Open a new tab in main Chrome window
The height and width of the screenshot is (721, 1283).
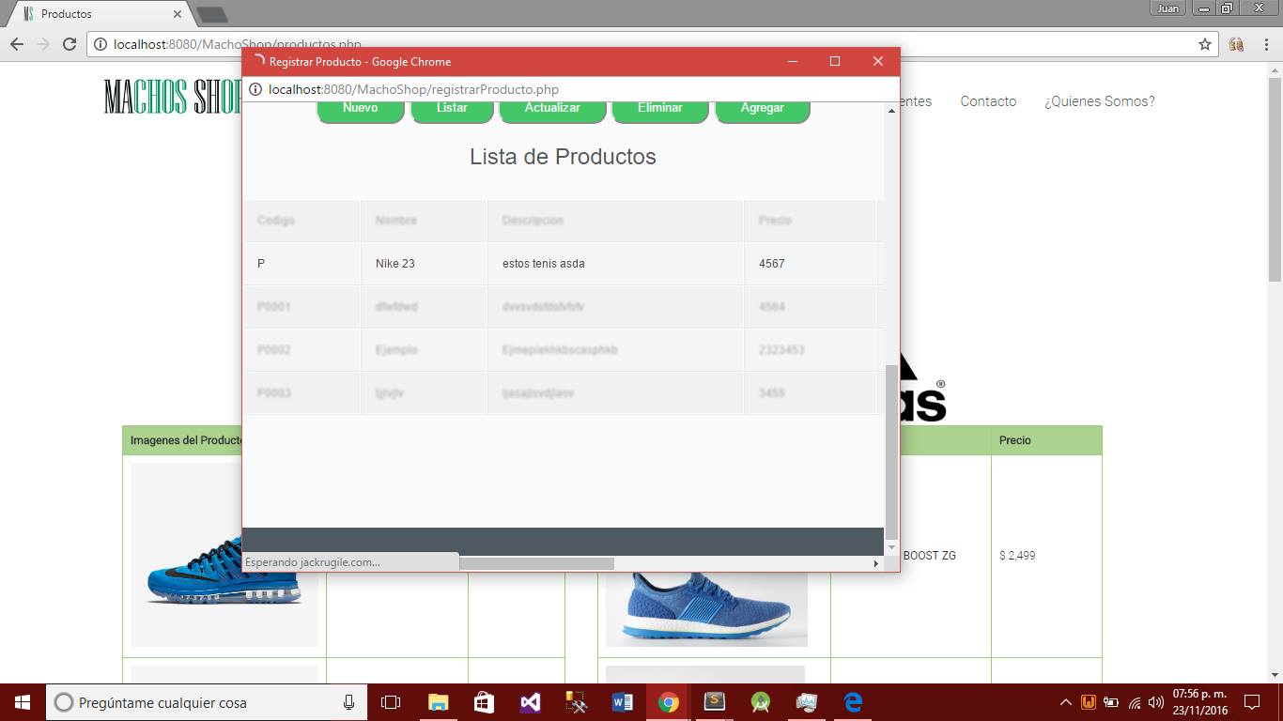pyautogui.click(x=211, y=14)
